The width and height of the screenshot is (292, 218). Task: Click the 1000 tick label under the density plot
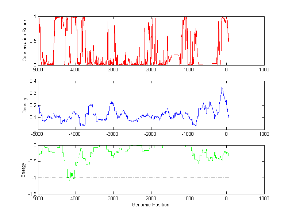264,134
